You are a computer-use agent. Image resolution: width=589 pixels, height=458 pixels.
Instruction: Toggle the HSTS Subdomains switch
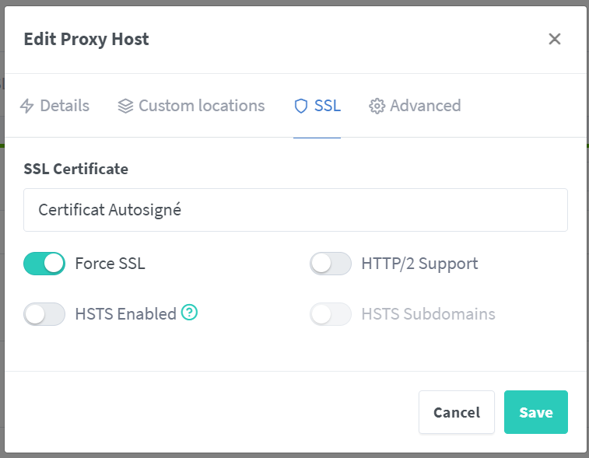click(331, 314)
